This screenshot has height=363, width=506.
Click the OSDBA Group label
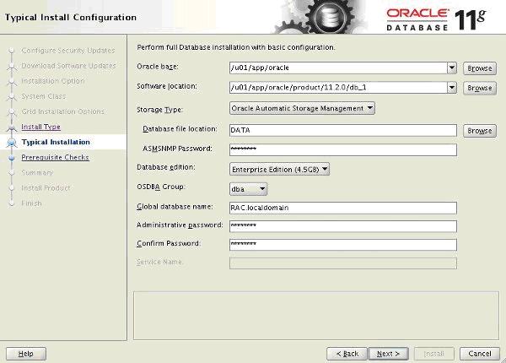(161, 187)
